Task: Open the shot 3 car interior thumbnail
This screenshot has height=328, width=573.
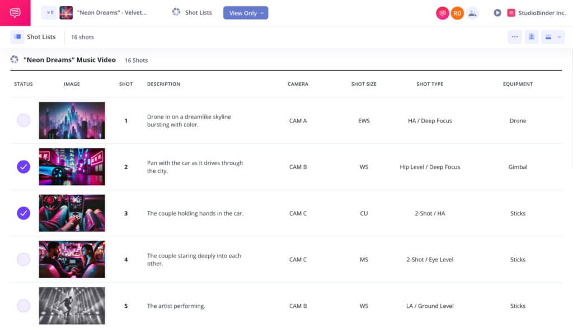Action: [72, 213]
